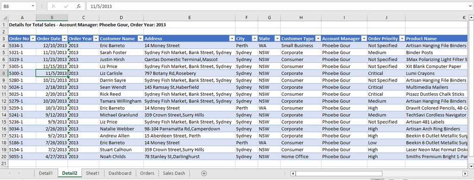
Task: Click address cell Qantas Domestic Terminal,Mascot
Action: point(189,60)
